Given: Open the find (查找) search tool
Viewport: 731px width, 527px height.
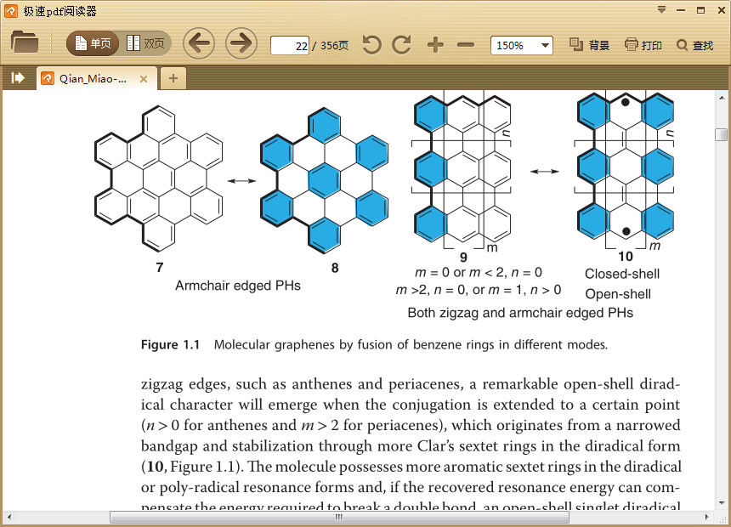Looking at the screenshot, I should point(695,45).
